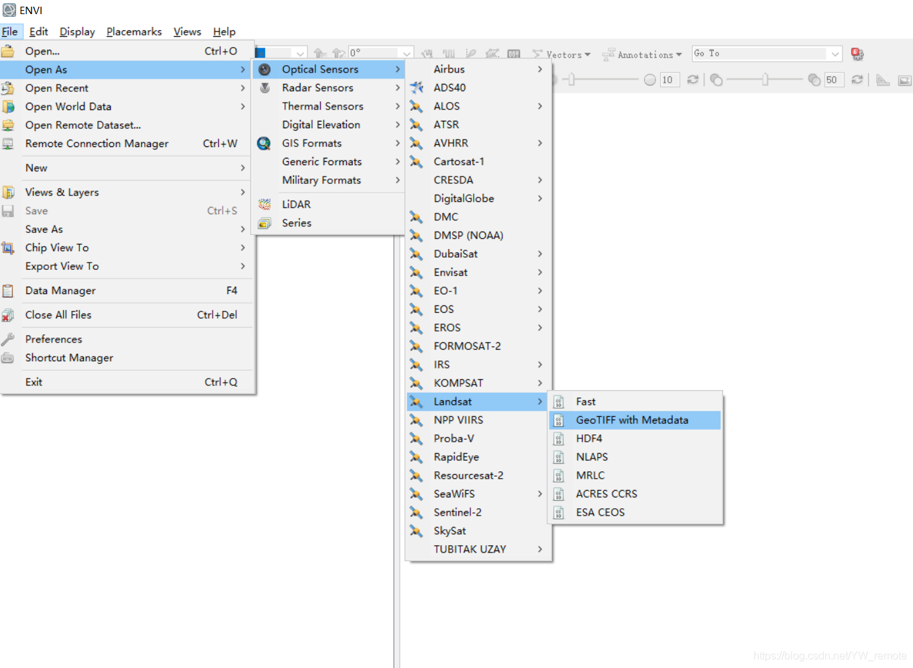913x668 pixels.
Task: Expand the Go To combo box
Action: coord(835,54)
